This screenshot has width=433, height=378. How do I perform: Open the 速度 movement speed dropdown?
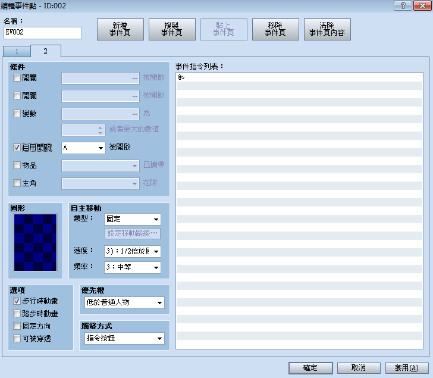tap(133, 251)
